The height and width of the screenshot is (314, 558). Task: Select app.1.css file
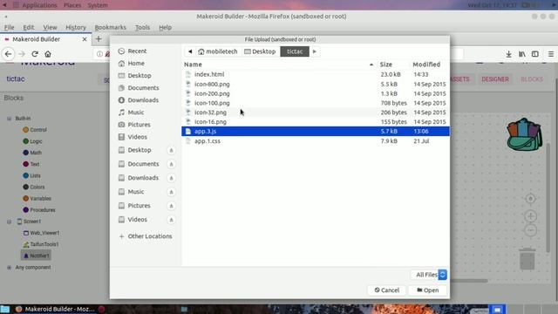pos(316,141)
